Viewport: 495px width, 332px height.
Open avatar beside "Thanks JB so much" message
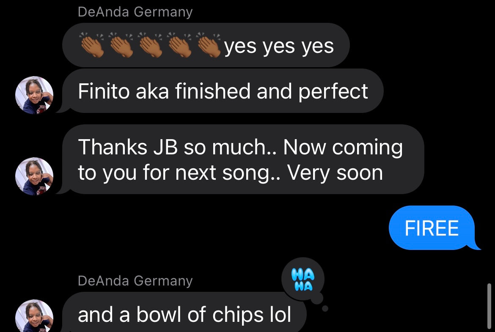(x=34, y=176)
